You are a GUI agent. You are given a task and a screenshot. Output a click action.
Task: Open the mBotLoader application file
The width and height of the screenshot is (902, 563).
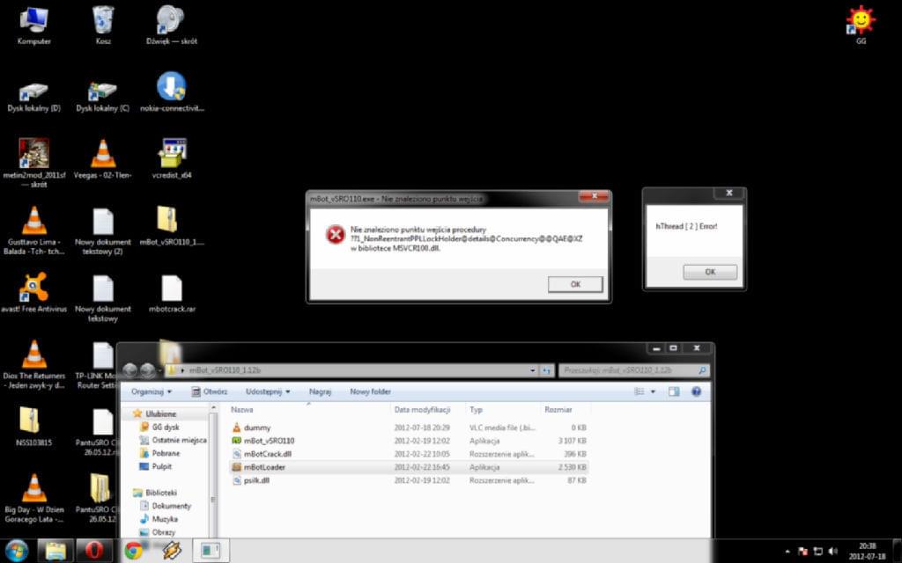click(264, 467)
